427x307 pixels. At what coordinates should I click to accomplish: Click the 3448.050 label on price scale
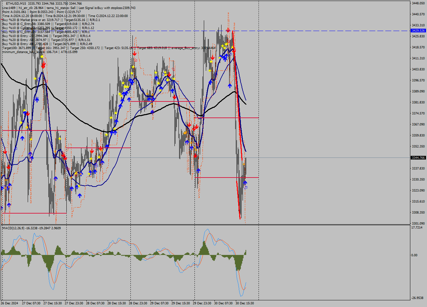(418, 3)
